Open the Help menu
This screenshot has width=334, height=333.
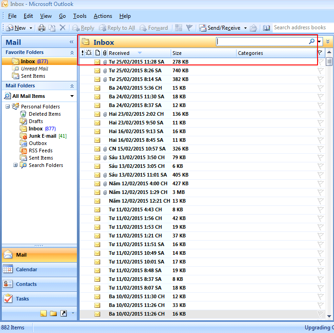(x=125, y=16)
